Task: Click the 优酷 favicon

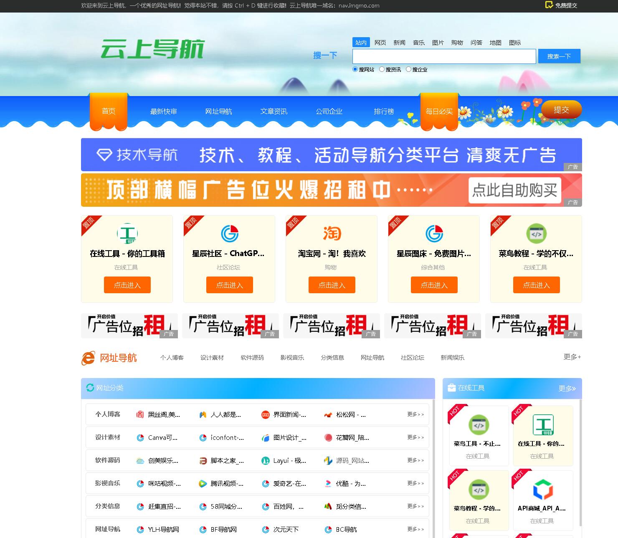Action: coord(328,483)
